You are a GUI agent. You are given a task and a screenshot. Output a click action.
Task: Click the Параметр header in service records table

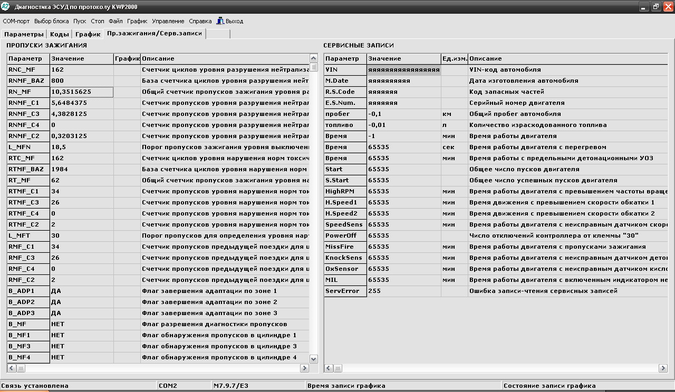345,58
